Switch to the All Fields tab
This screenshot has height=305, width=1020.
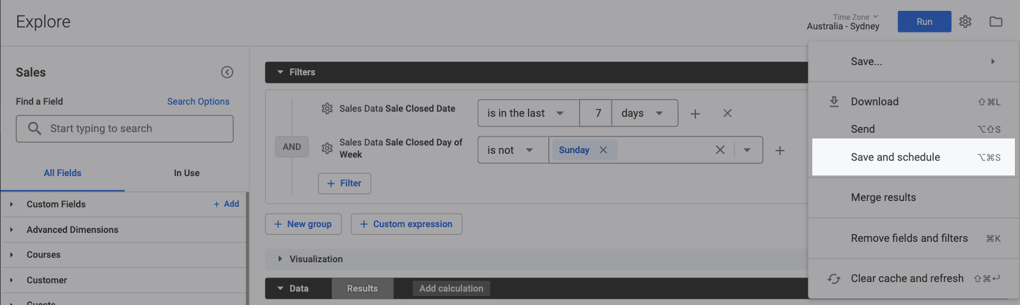(x=63, y=173)
